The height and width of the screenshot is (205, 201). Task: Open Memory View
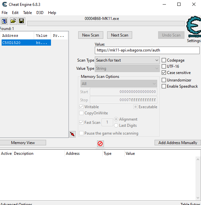pyautogui.click(x=23, y=143)
